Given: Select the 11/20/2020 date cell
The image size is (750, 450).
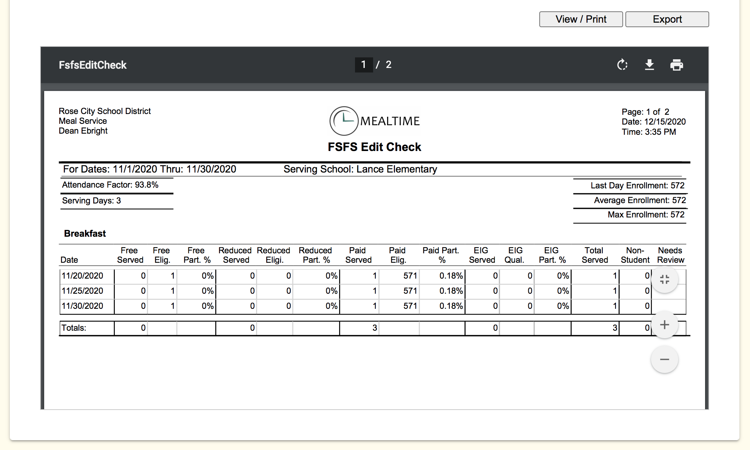Looking at the screenshot, I should 83,276.
